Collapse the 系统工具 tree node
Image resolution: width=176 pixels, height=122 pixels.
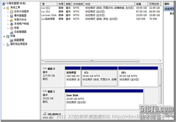pos(4,8)
